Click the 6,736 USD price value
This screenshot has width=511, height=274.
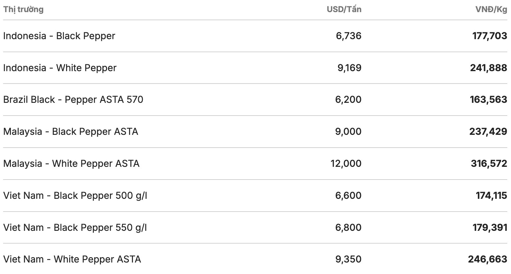coord(349,36)
